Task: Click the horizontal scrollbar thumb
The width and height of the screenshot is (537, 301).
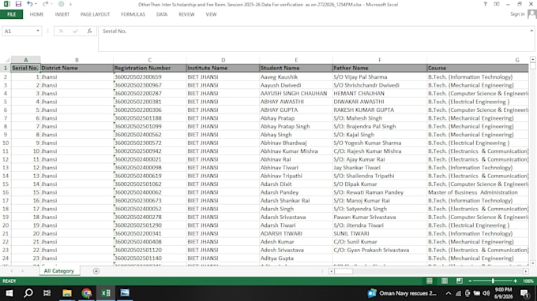Action: [344, 271]
